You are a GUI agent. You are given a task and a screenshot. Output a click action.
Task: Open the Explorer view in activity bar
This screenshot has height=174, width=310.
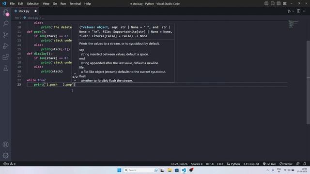[6, 13]
